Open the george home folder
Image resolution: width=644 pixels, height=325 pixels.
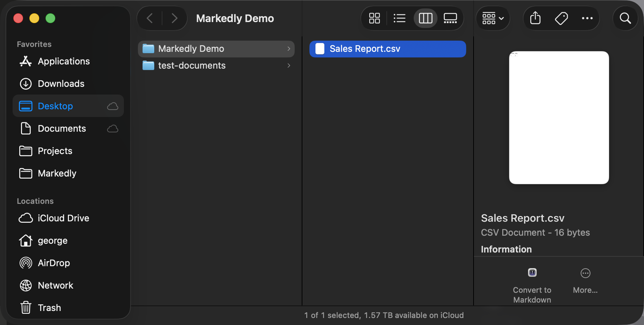pos(68,241)
